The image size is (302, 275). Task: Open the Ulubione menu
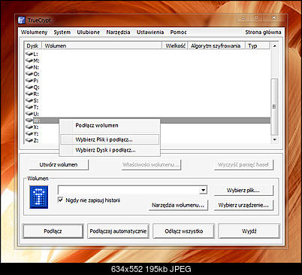pyautogui.click(x=88, y=32)
